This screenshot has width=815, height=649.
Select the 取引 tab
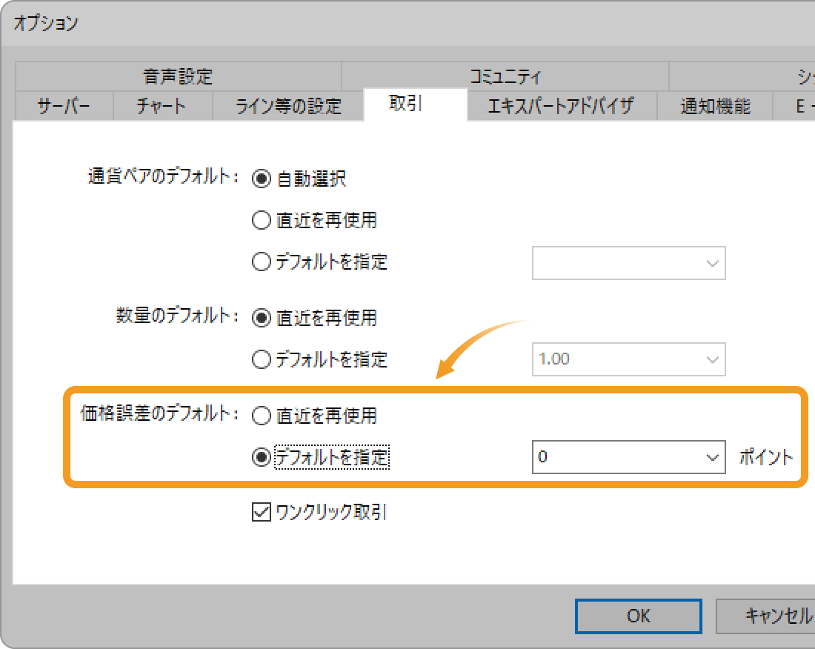pos(416,104)
